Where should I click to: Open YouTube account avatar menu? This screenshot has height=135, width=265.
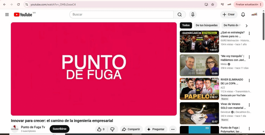pyautogui.click(x=254, y=14)
